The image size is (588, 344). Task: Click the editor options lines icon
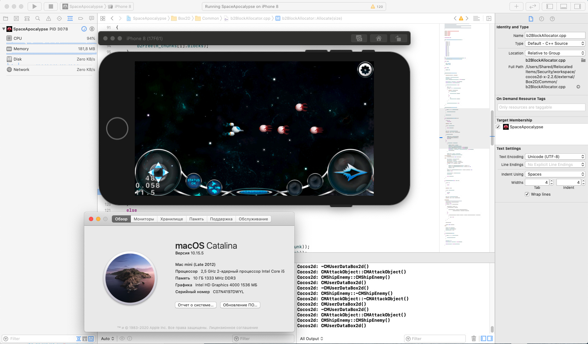click(476, 18)
